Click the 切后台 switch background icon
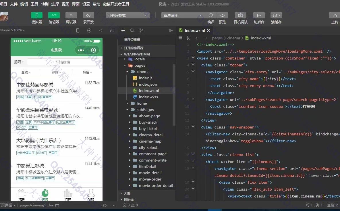Viewport: 340px width, 211px height. tap(259, 15)
